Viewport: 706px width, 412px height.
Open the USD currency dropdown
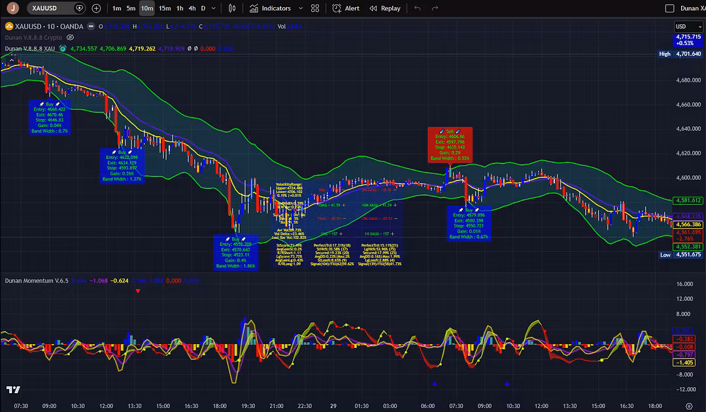coord(689,27)
